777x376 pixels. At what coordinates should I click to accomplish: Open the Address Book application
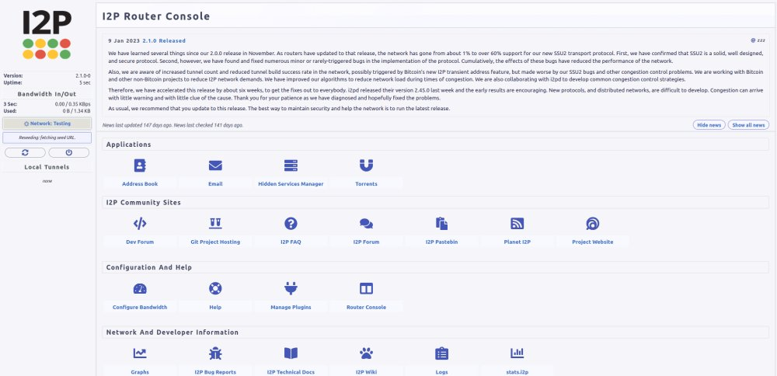point(140,165)
